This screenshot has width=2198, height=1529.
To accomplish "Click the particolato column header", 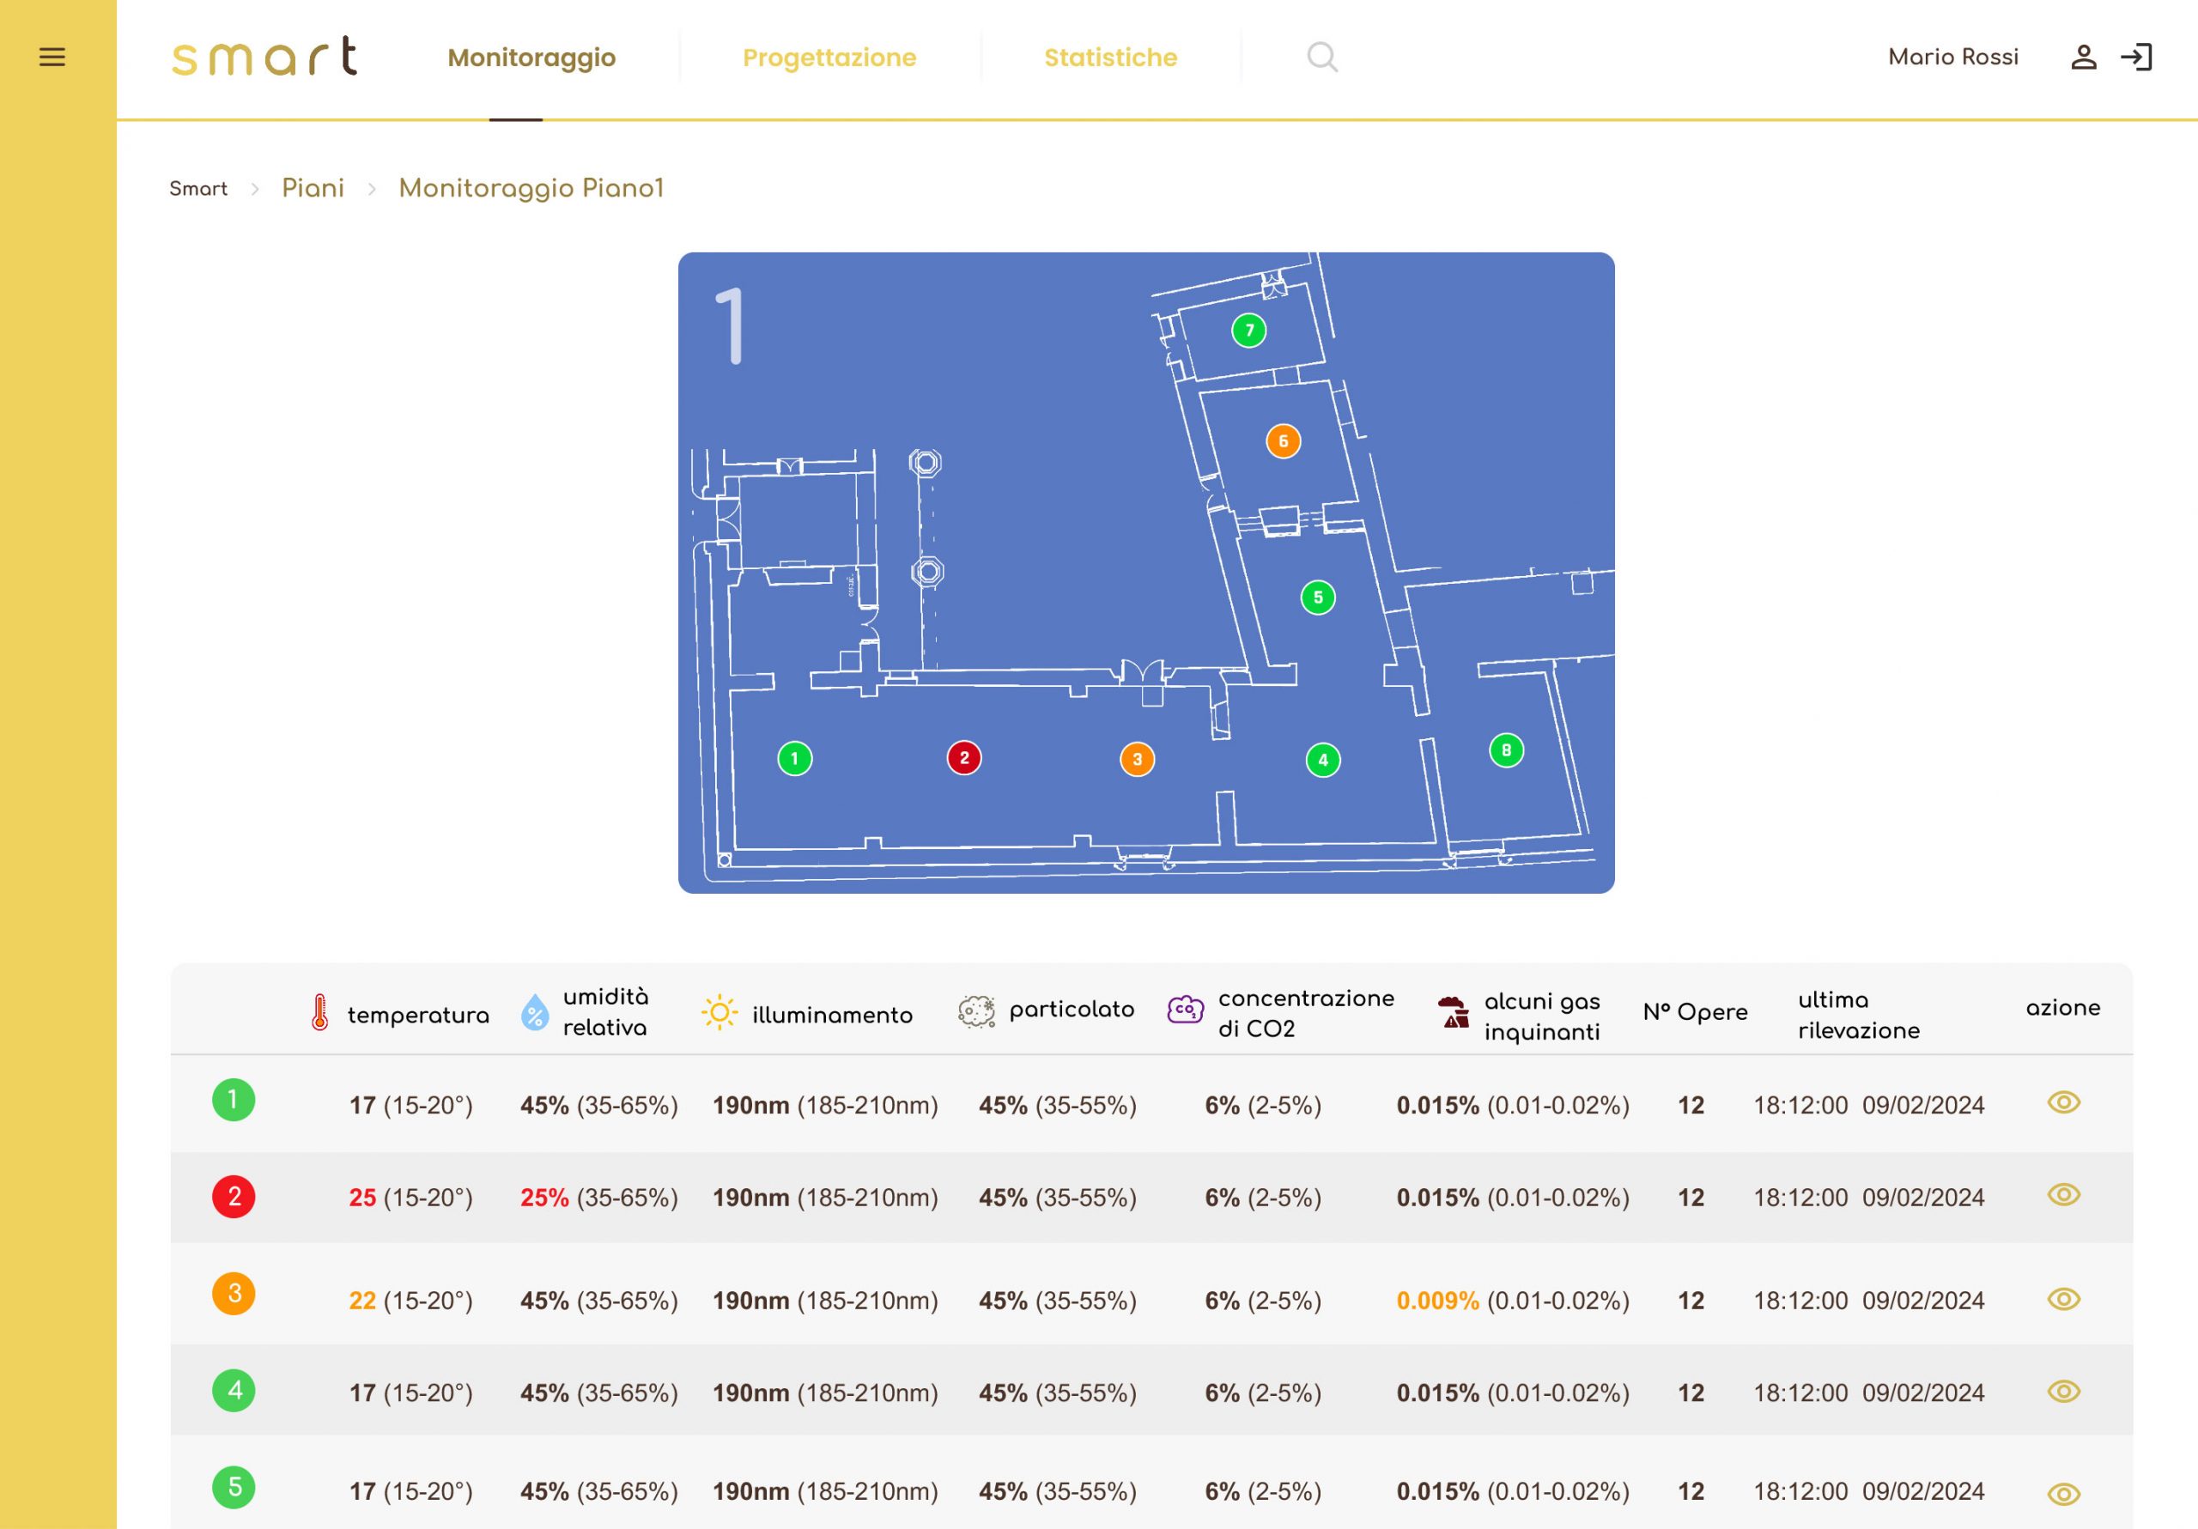I will (1072, 1009).
